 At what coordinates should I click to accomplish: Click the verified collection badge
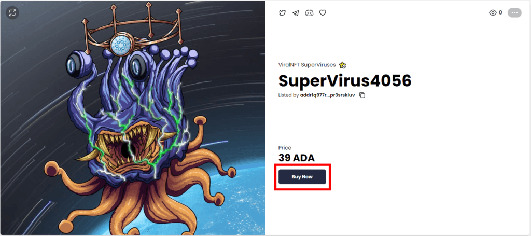[342, 65]
